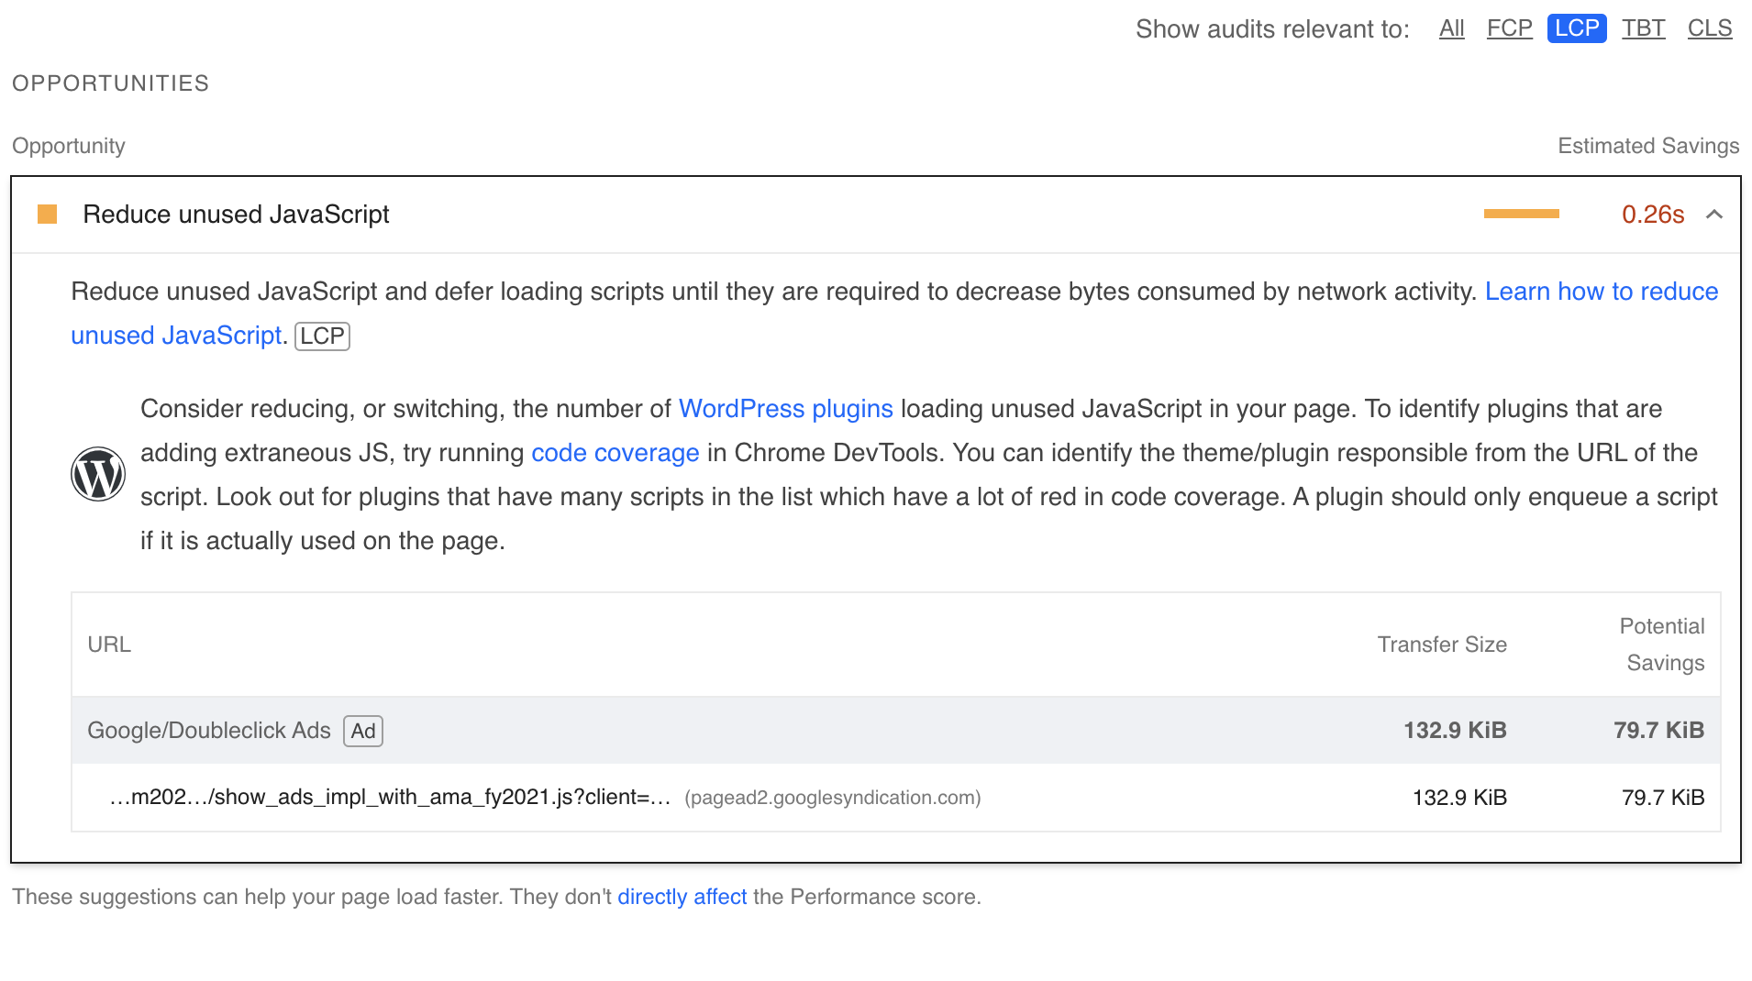The image size is (1752, 981).
Task: Click the Google/Doubleclick Ads group row
Action: tap(895, 731)
